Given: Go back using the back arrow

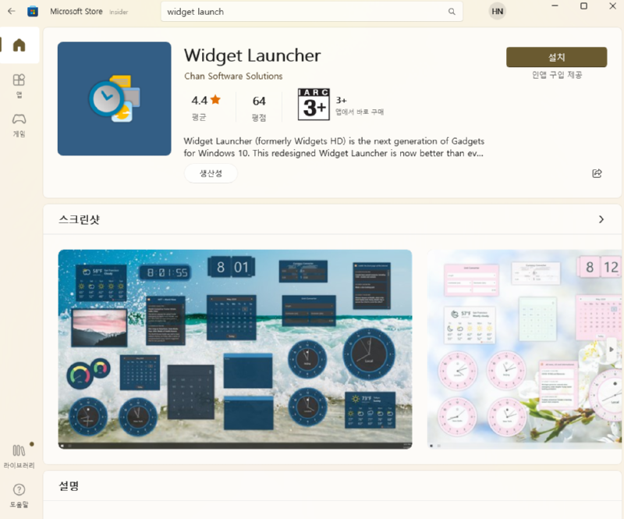Looking at the screenshot, I should click(11, 11).
